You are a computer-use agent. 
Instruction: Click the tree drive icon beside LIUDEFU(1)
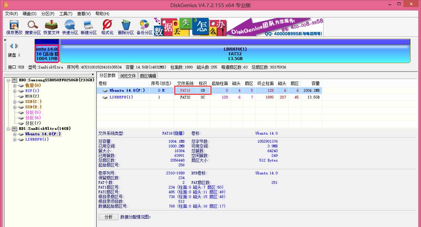click(x=21, y=139)
